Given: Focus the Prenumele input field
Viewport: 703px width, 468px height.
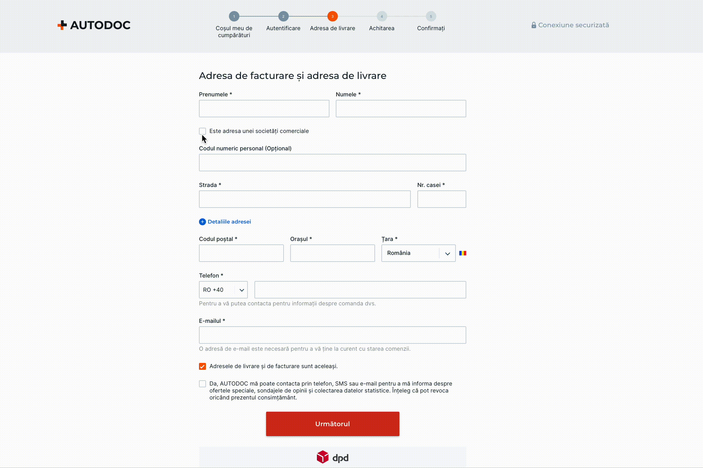Looking at the screenshot, I should point(264,109).
